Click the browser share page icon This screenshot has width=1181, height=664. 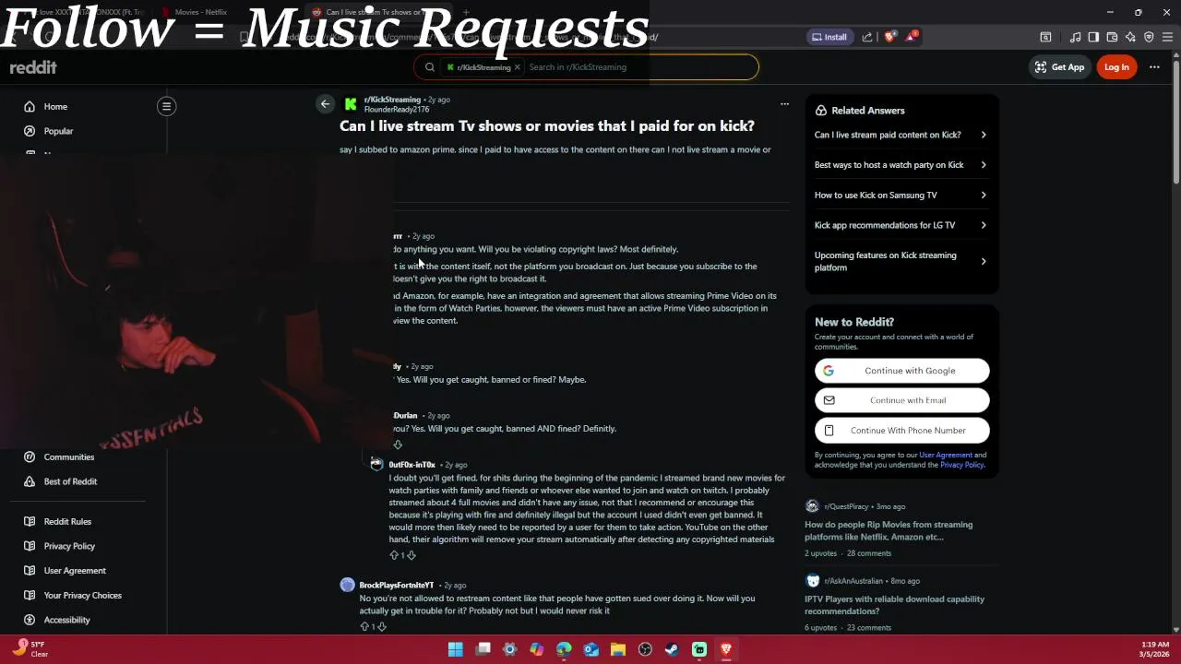click(867, 37)
